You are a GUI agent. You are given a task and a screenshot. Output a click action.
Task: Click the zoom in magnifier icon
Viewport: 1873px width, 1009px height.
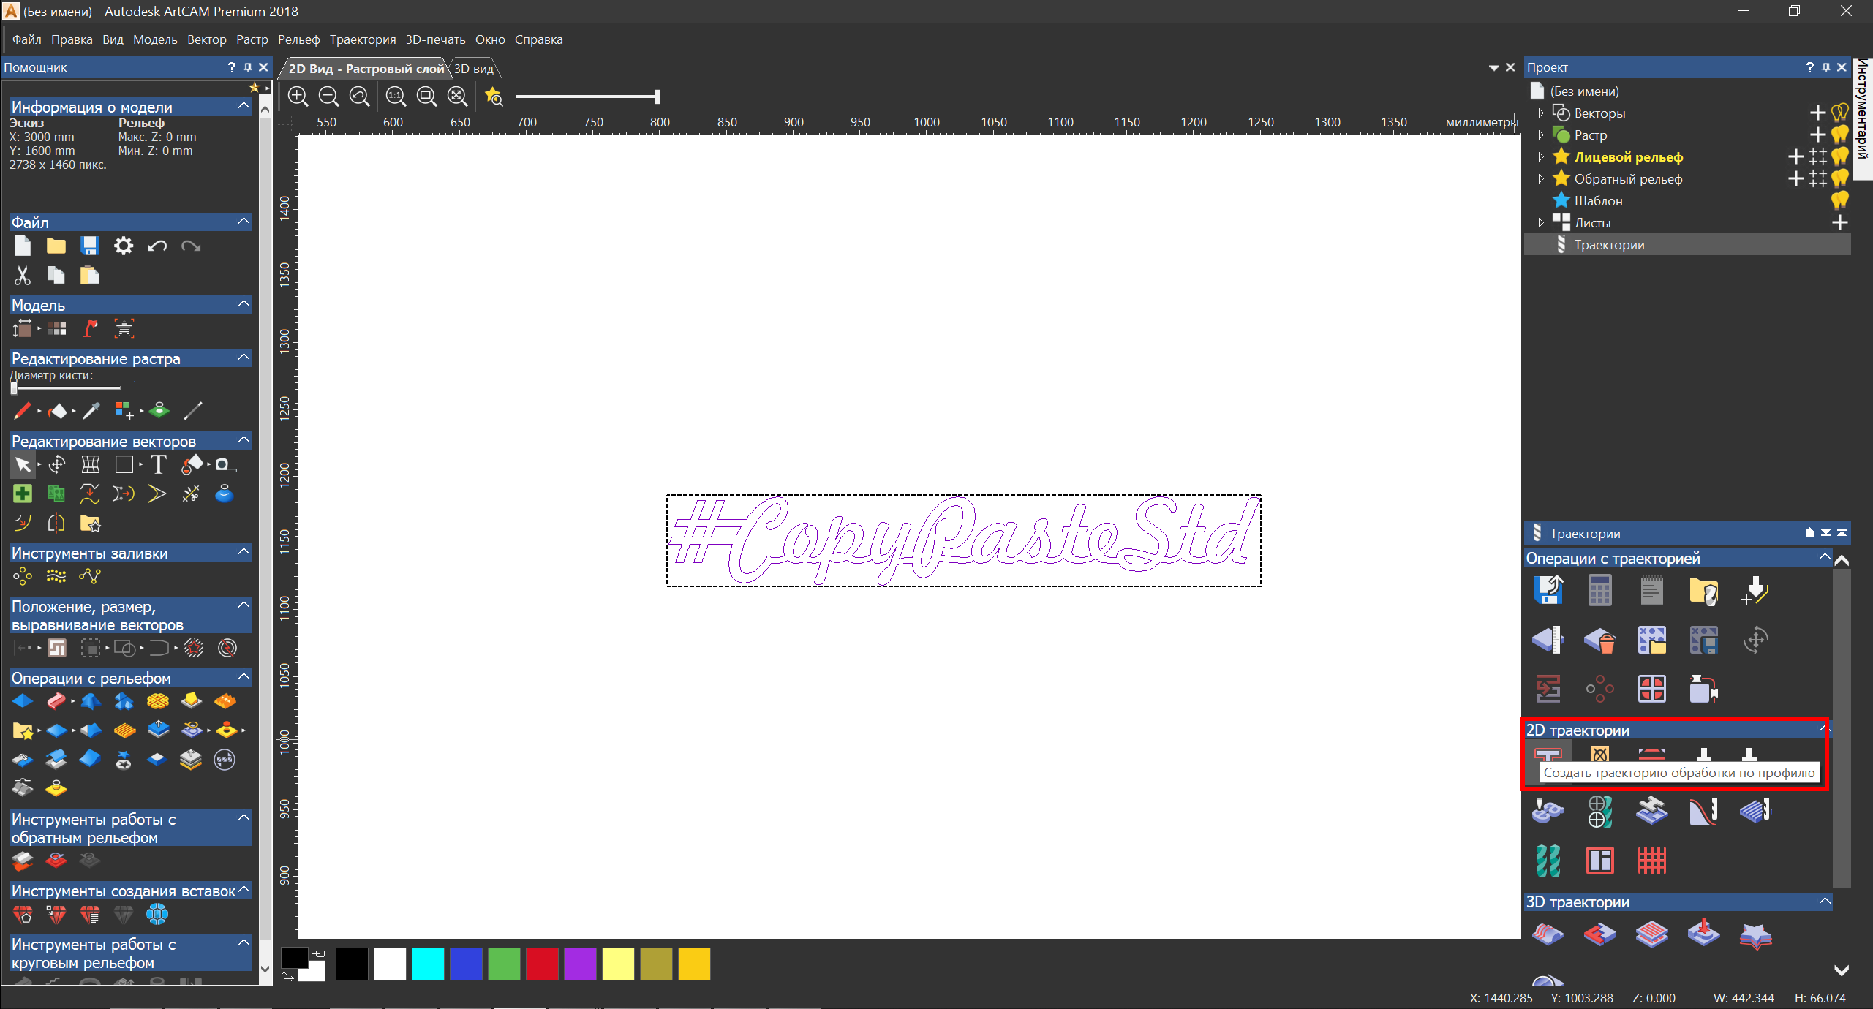[298, 97]
